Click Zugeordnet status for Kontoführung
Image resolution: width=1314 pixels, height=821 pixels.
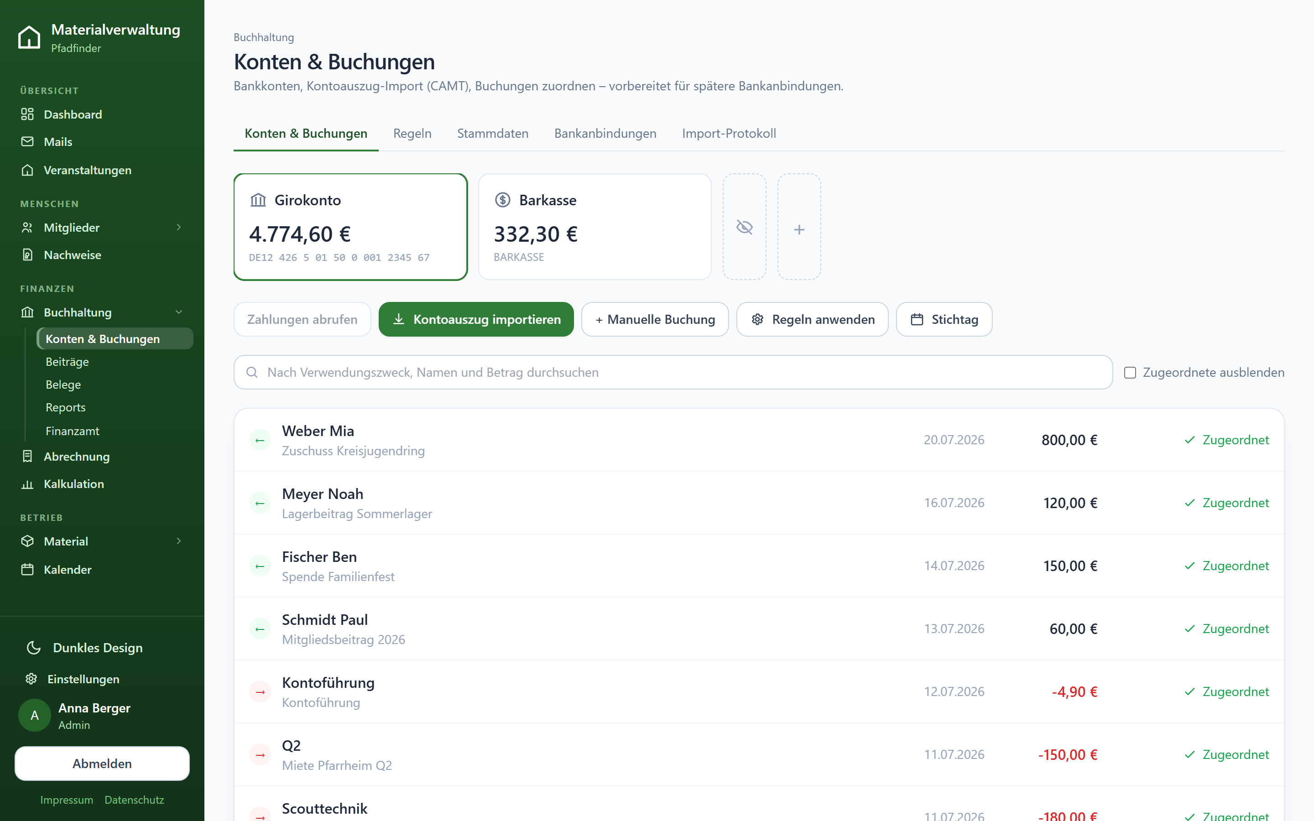[1226, 692]
